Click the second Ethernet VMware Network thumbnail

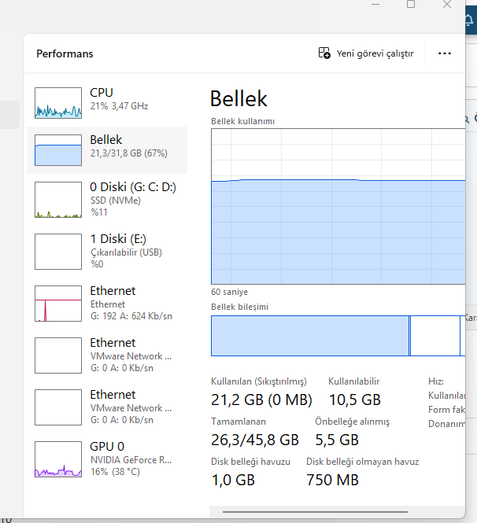58,355
